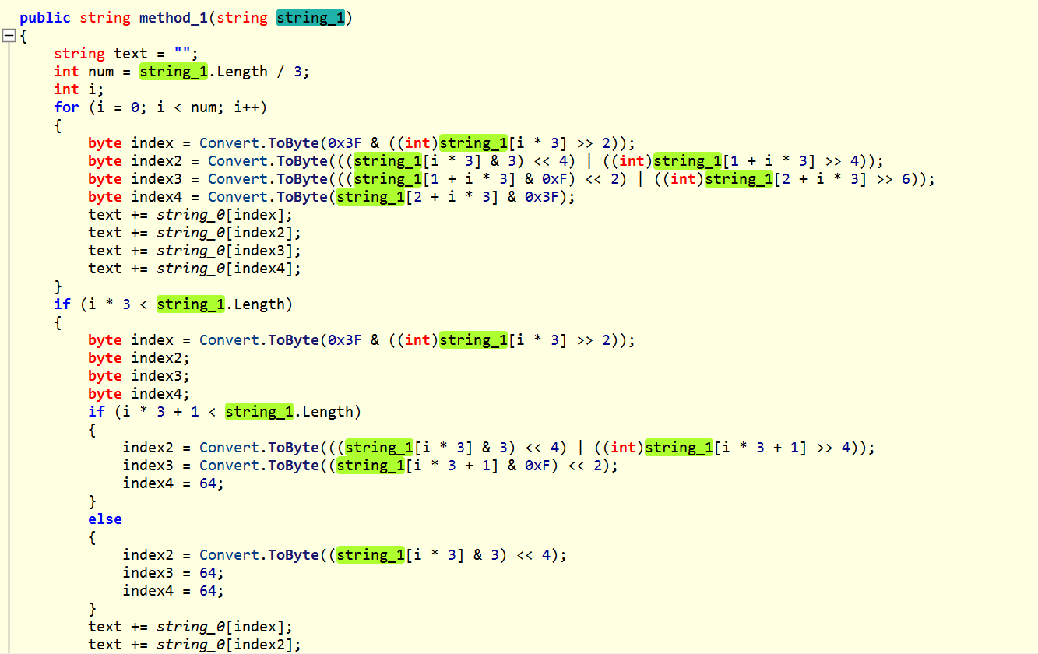Screen dimensions: 1038x654
Task: Click the uninitialized 'byte index4;' declaration
Action: [x=139, y=394]
